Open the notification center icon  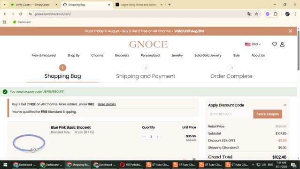click(x=293, y=165)
